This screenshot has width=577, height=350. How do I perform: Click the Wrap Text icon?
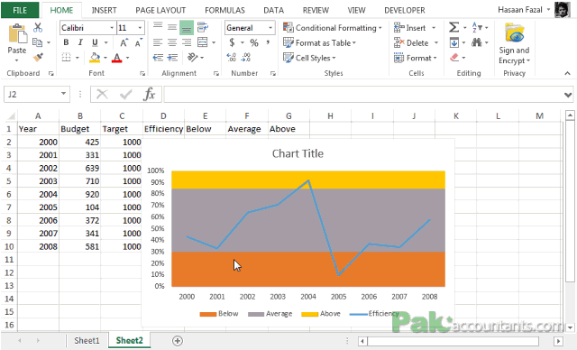(x=203, y=27)
